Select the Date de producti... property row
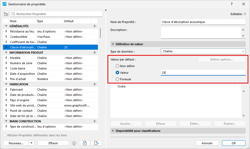The width and height of the screenshot is (250, 149). 50,95
